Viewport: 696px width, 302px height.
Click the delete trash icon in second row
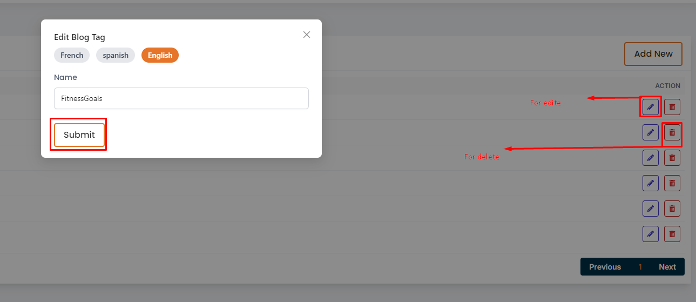(672, 132)
